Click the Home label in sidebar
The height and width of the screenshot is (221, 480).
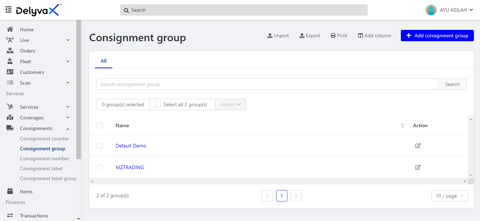[27, 29]
